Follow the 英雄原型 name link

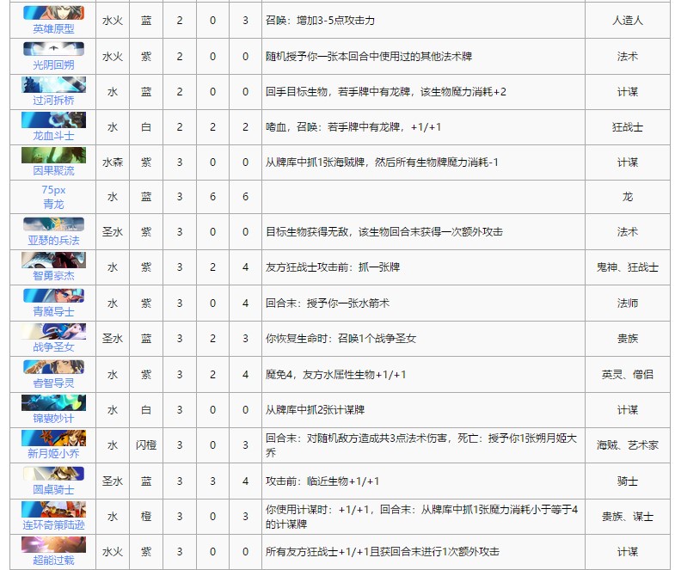click(x=53, y=28)
